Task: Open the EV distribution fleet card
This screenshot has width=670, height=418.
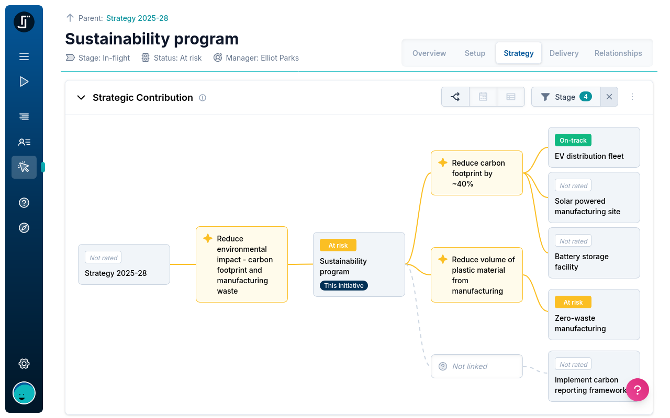Action: [594, 147]
